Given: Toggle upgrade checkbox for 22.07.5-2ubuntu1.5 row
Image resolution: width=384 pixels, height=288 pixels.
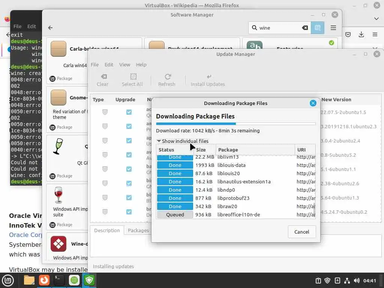Looking at the screenshot, I should pos(129,112).
